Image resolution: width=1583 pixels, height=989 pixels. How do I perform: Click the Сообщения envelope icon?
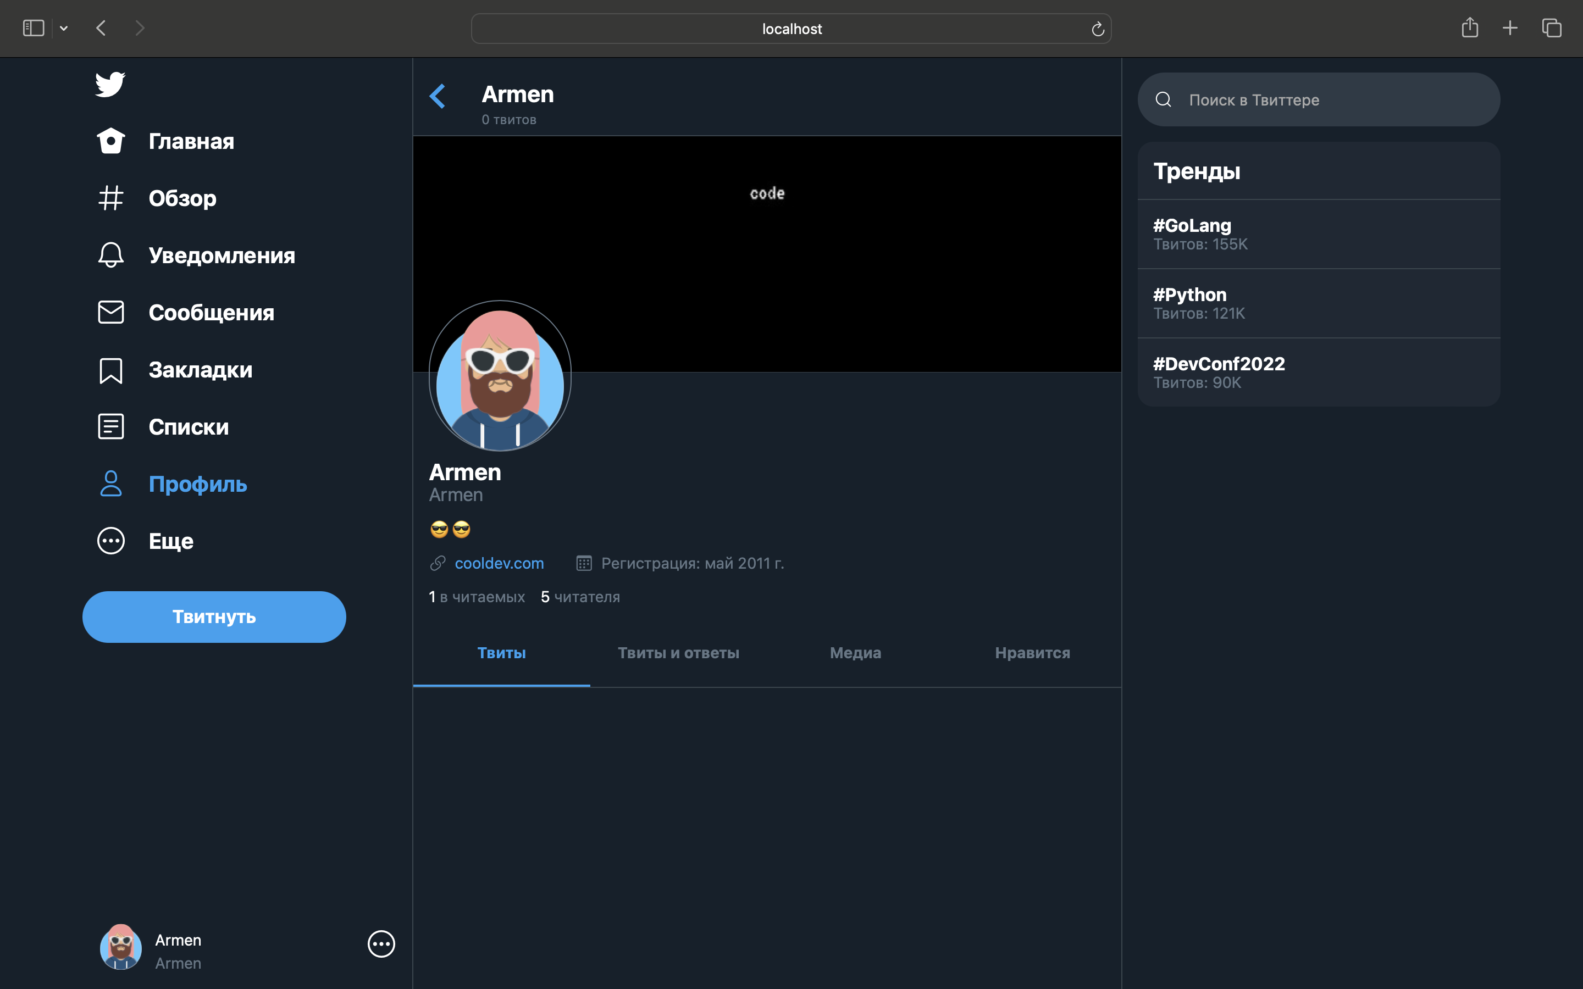pyautogui.click(x=110, y=312)
